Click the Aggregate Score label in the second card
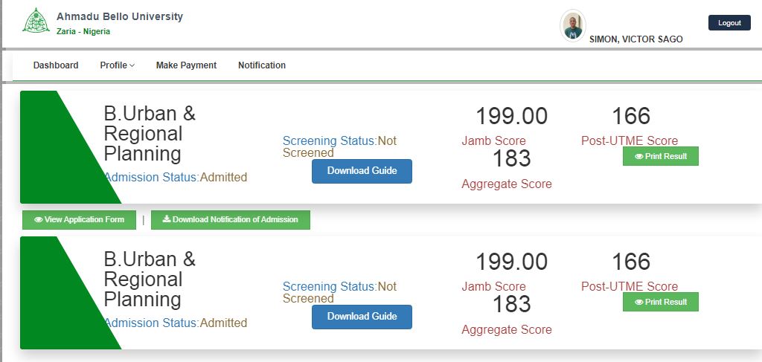This screenshot has width=762, height=362. pyautogui.click(x=507, y=330)
